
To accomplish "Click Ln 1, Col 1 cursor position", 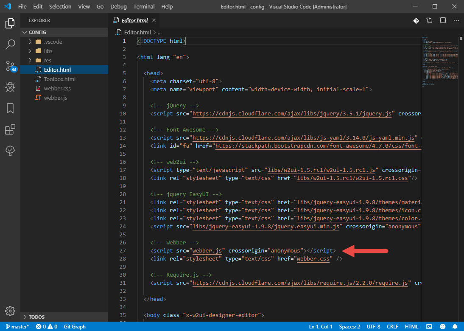I will pyautogui.click(x=321, y=327).
